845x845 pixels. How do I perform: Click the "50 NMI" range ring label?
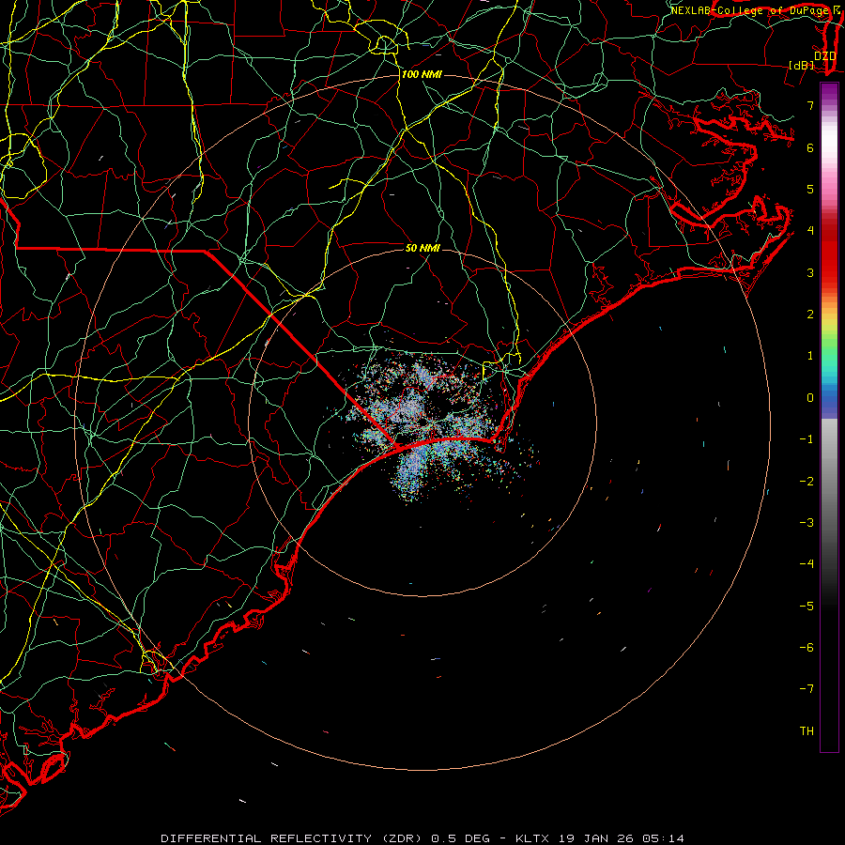click(422, 248)
